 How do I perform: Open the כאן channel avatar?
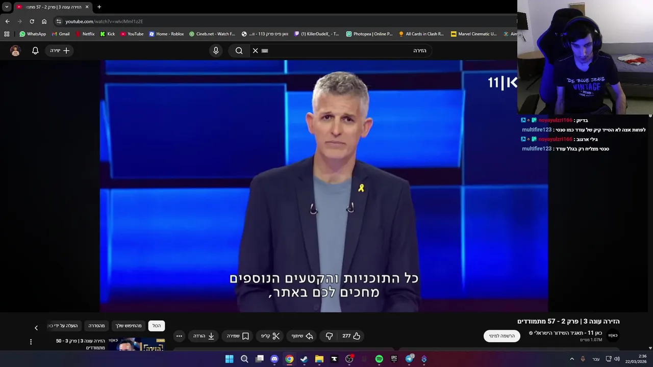coord(613,335)
